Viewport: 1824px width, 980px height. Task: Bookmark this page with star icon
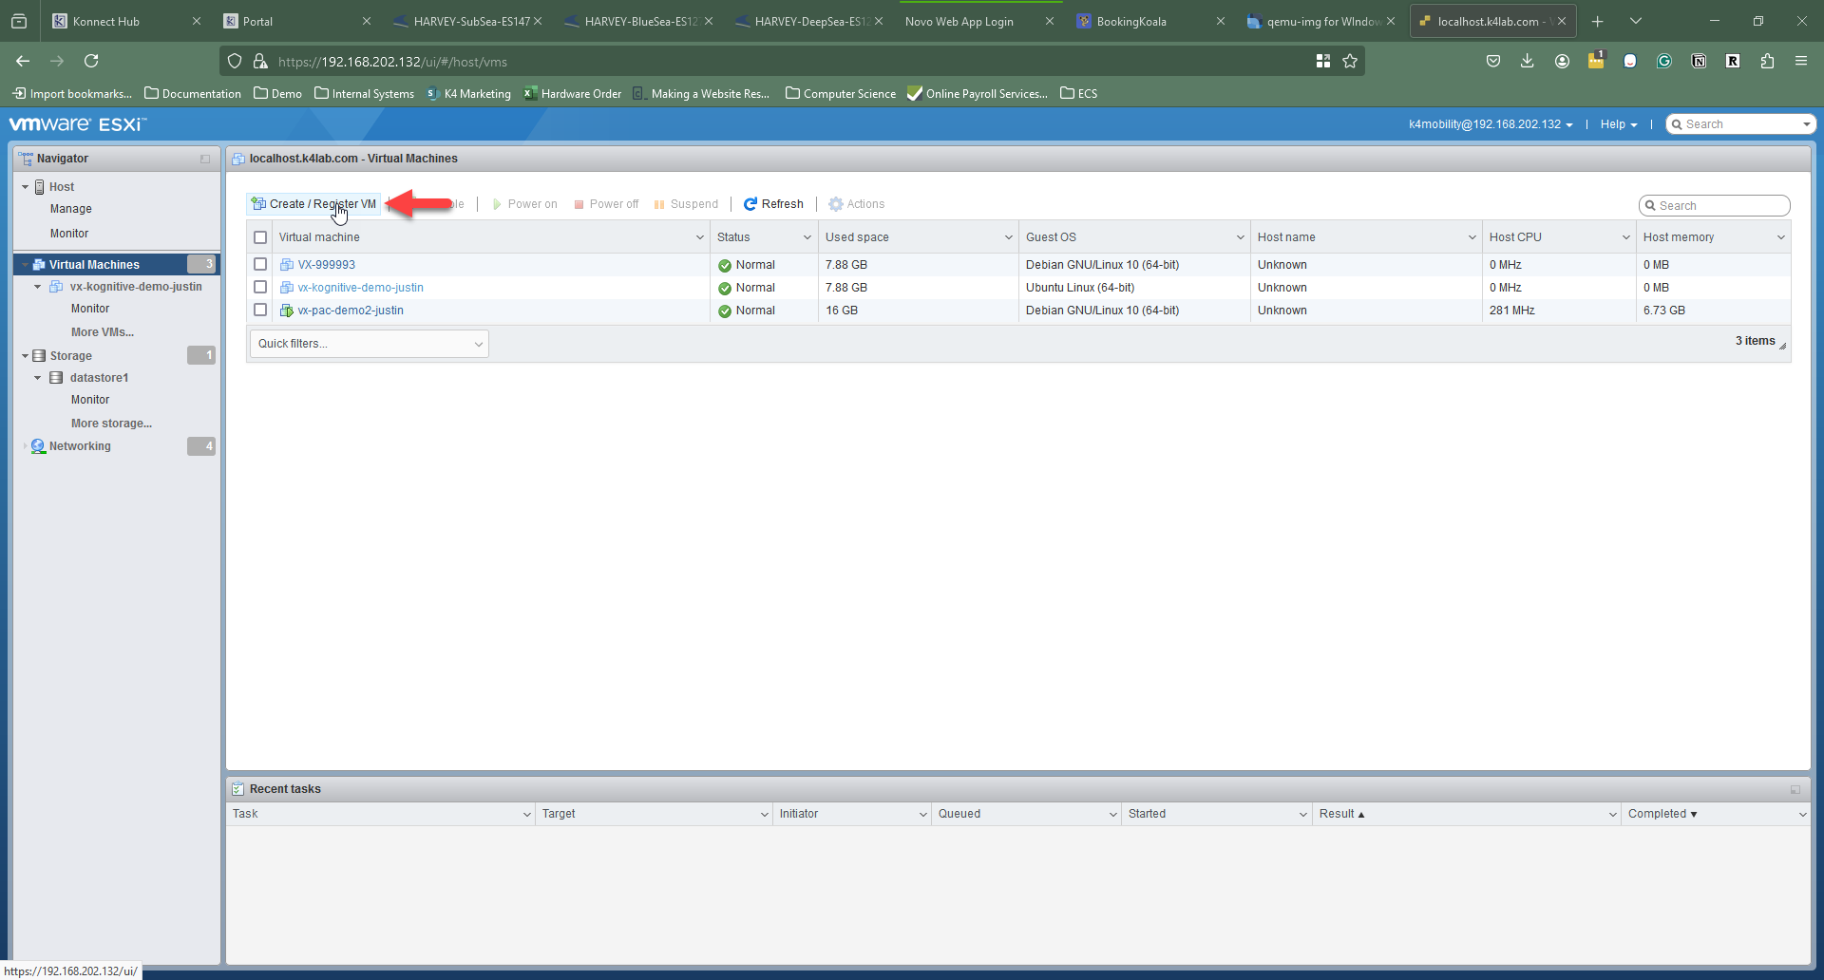(1350, 62)
